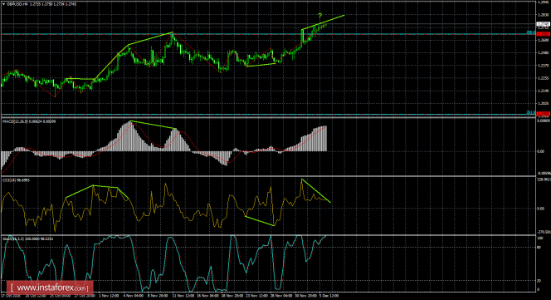
Task: Select the descending green line on recent CCI
Action: (x=316, y=191)
